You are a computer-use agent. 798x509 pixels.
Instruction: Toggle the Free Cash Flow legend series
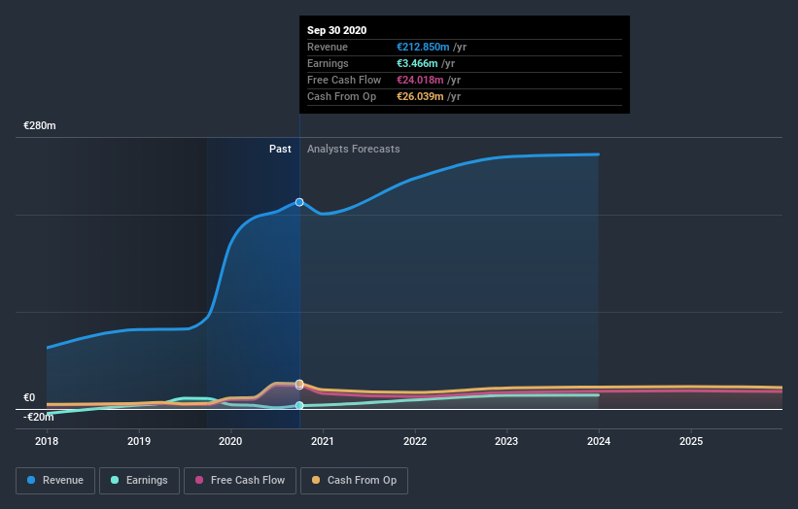coord(240,481)
